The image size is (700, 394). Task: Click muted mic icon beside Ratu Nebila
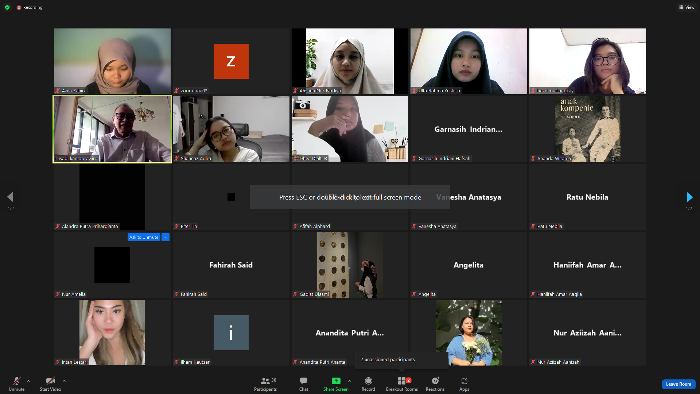pyautogui.click(x=533, y=226)
